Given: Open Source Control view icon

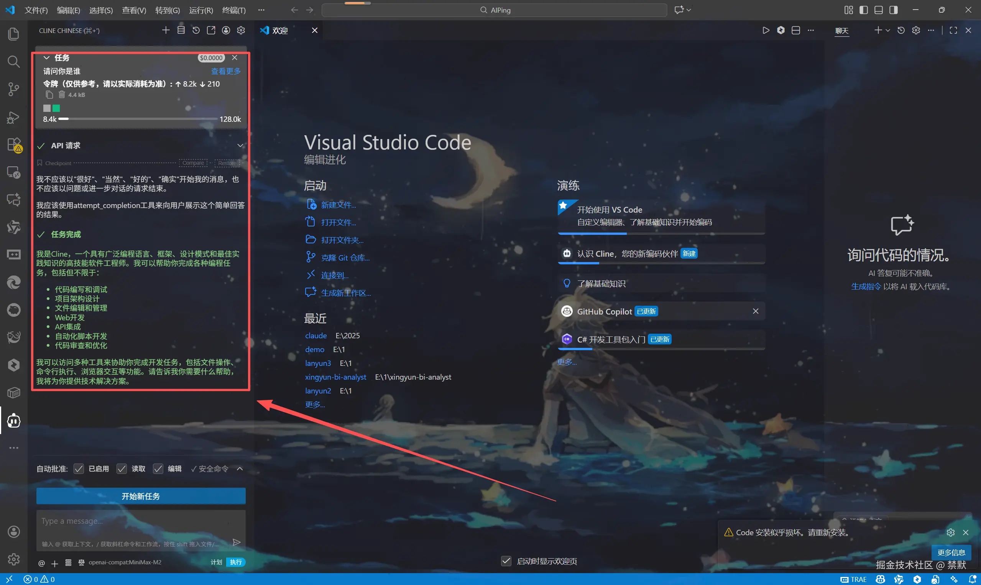Looking at the screenshot, I should tap(13, 89).
